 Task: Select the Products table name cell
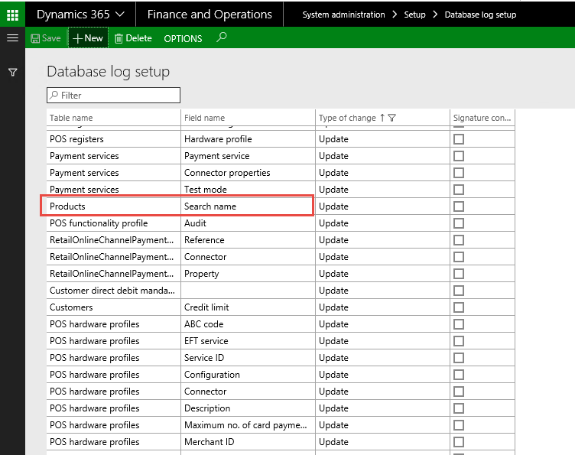[113, 206]
